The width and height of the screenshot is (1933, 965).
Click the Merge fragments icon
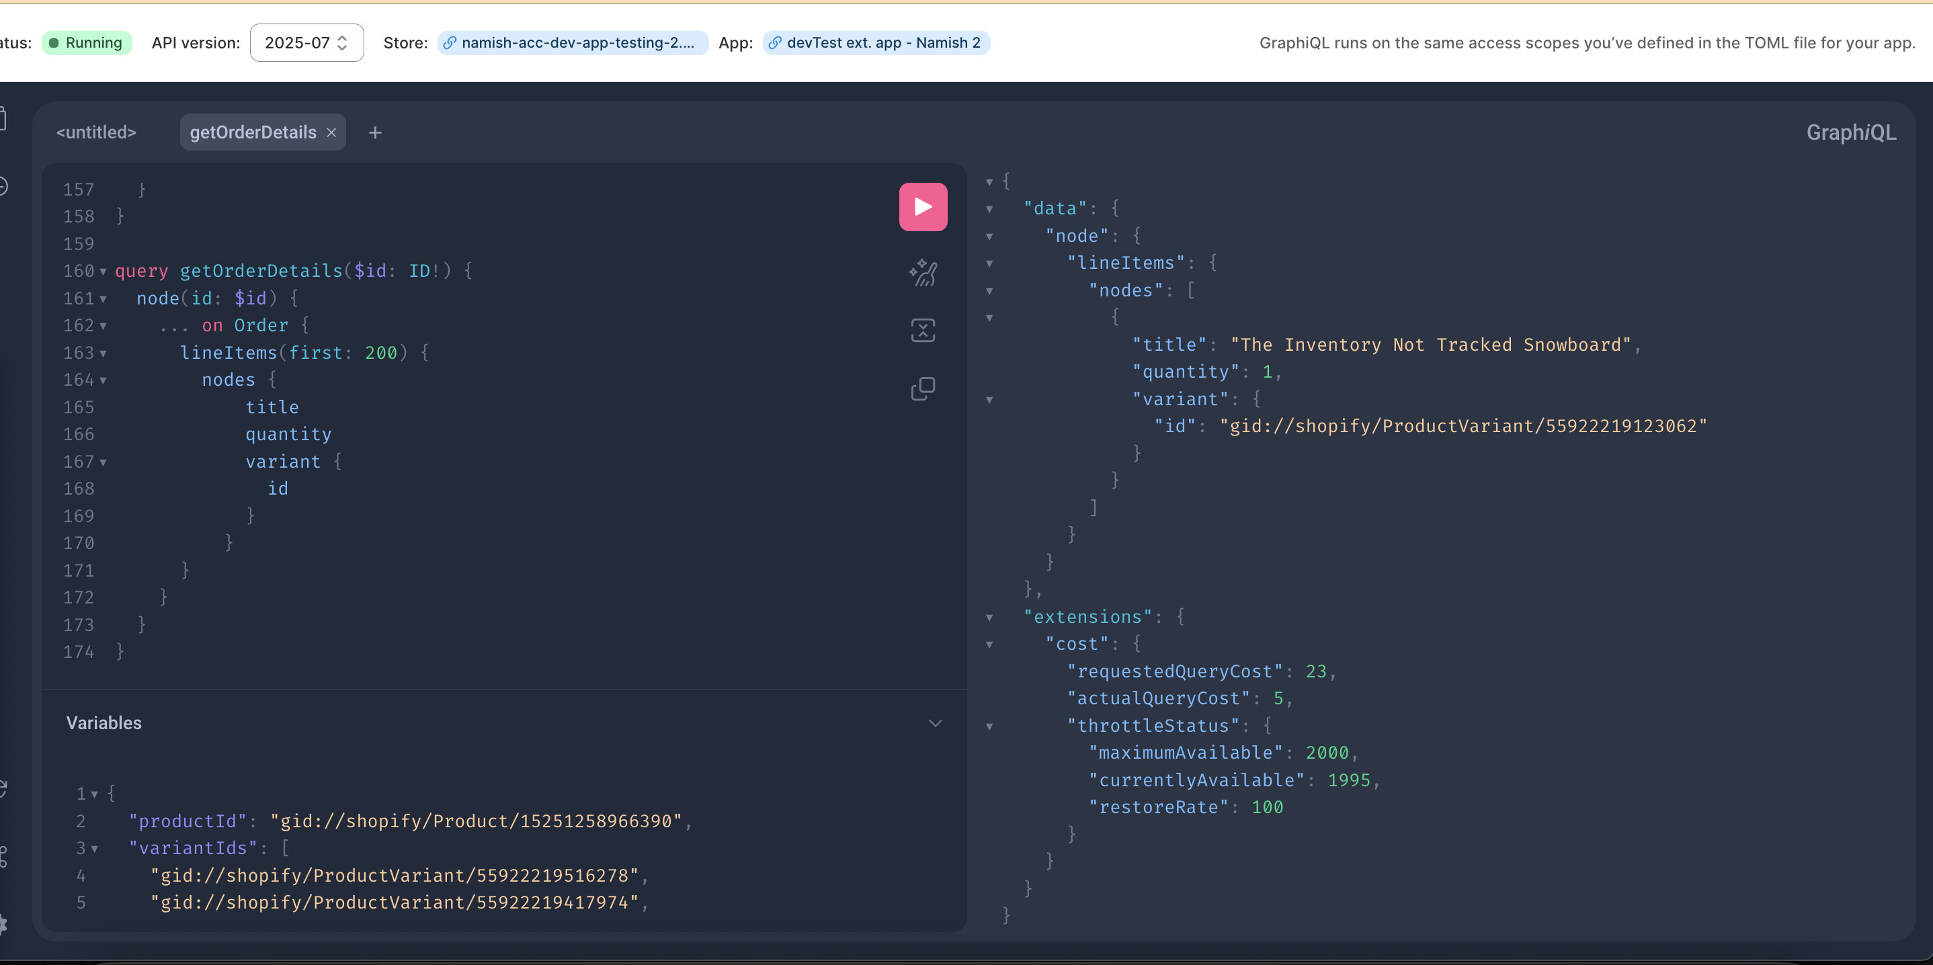(x=922, y=330)
